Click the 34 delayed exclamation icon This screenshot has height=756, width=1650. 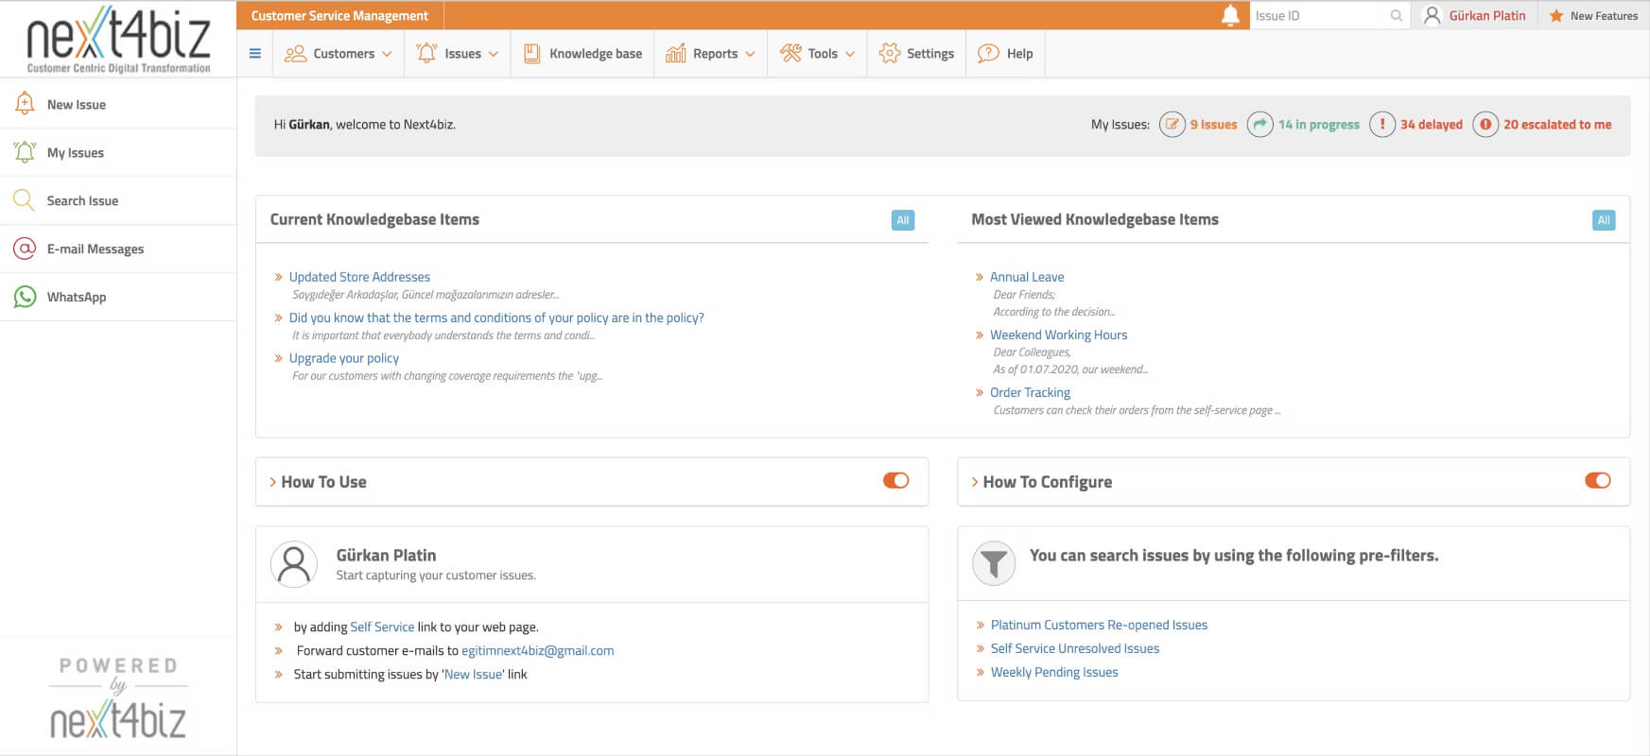tap(1382, 125)
